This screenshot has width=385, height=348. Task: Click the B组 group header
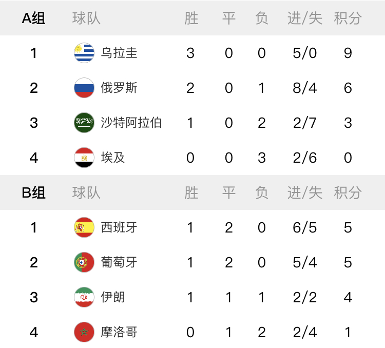click(x=33, y=193)
